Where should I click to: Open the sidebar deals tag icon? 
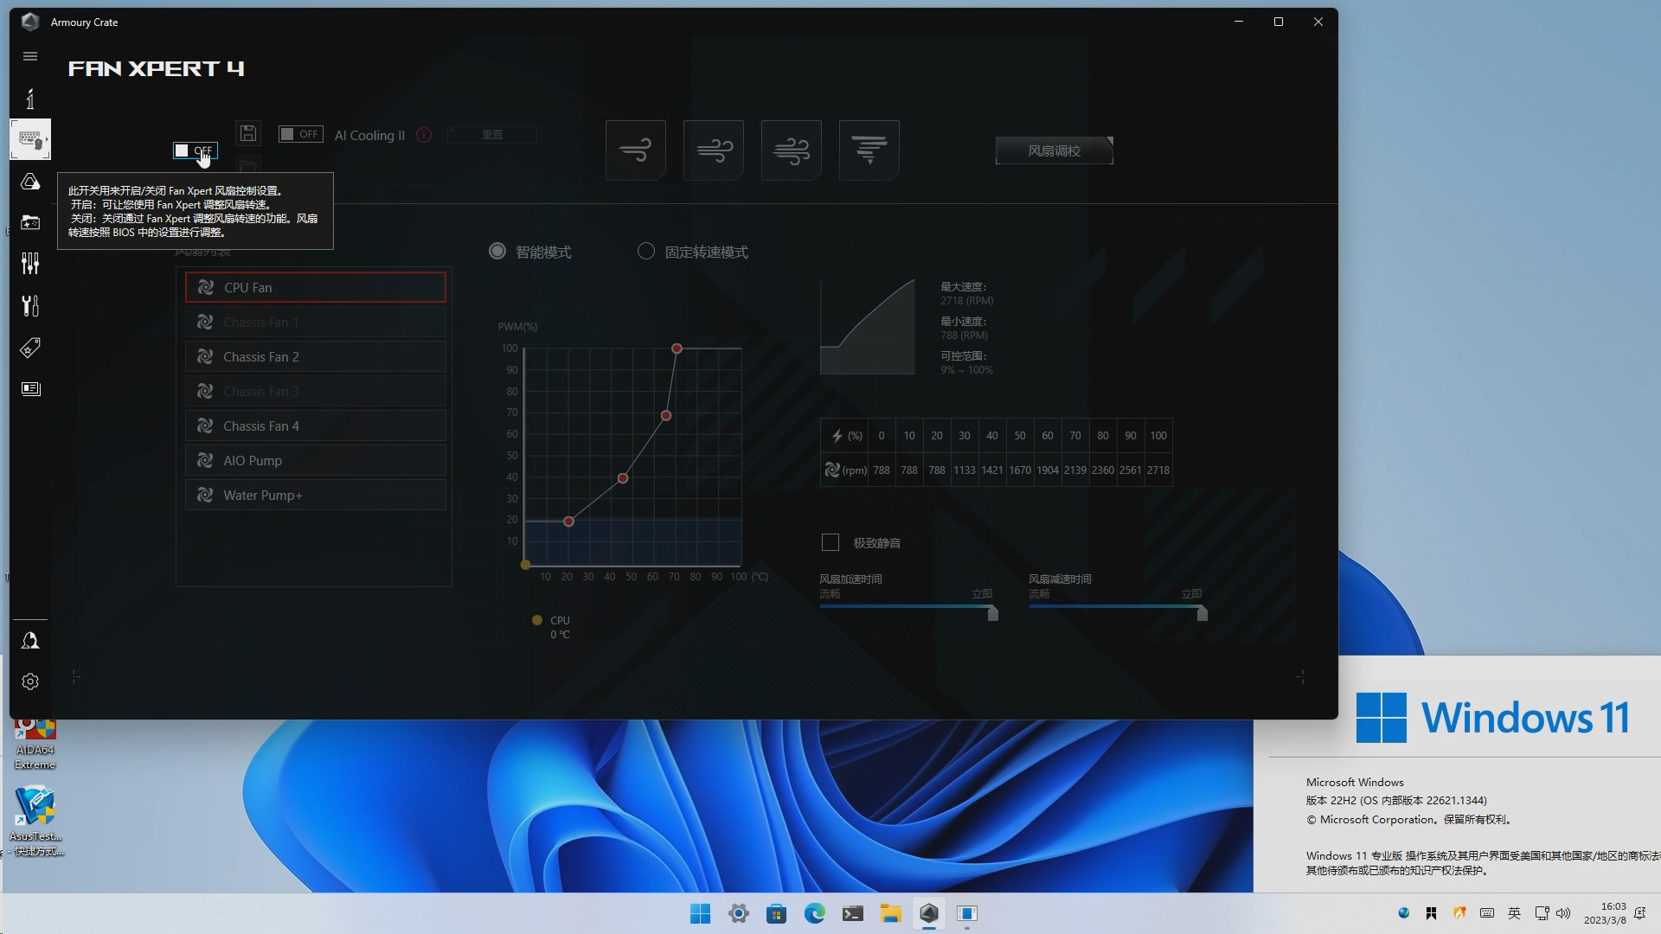pyautogui.click(x=30, y=348)
